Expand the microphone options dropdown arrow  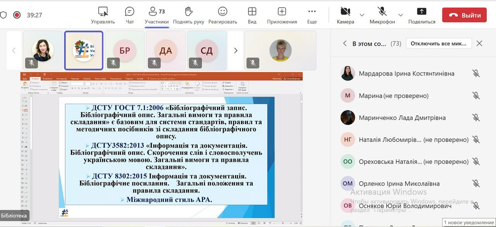401,15
